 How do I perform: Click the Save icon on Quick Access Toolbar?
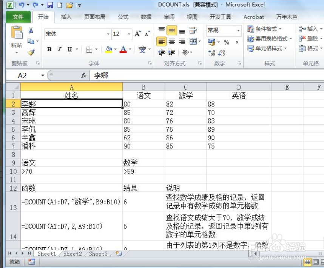coord(51,4)
